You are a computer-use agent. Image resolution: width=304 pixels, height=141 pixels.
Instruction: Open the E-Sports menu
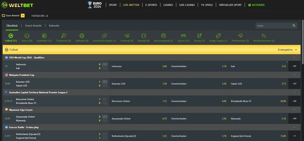click(x=151, y=5)
